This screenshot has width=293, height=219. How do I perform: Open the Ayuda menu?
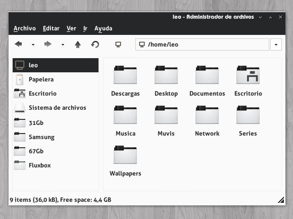[x=104, y=29]
